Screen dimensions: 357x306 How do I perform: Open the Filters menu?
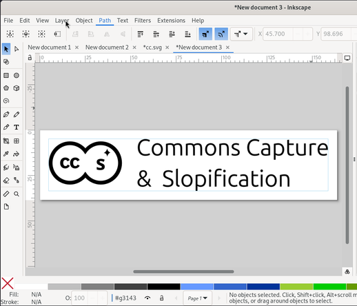(143, 21)
